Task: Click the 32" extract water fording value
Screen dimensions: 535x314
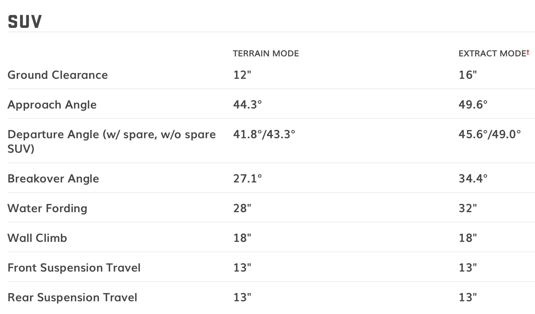Action: (x=468, y=208)
